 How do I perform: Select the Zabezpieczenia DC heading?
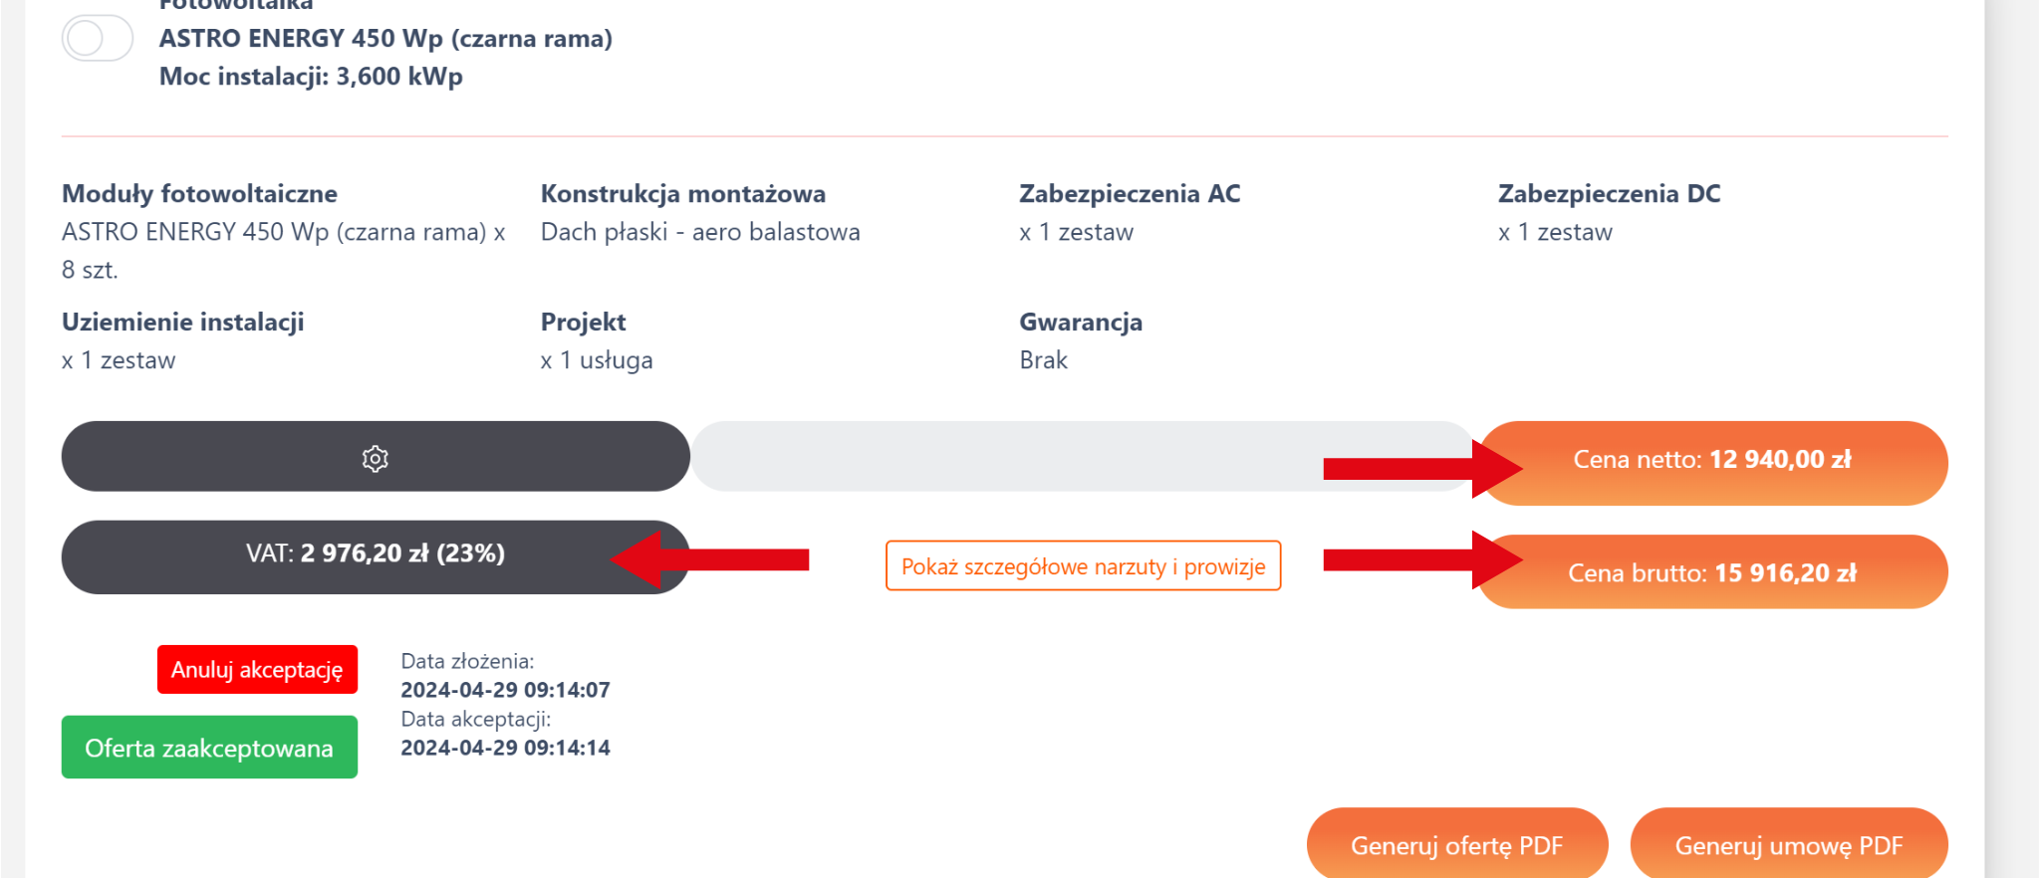click(1609, 193)
